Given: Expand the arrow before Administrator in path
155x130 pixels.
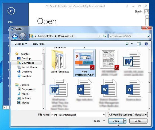Looking at the screenshot, I should pyautogui.click(x=35, y=36).
